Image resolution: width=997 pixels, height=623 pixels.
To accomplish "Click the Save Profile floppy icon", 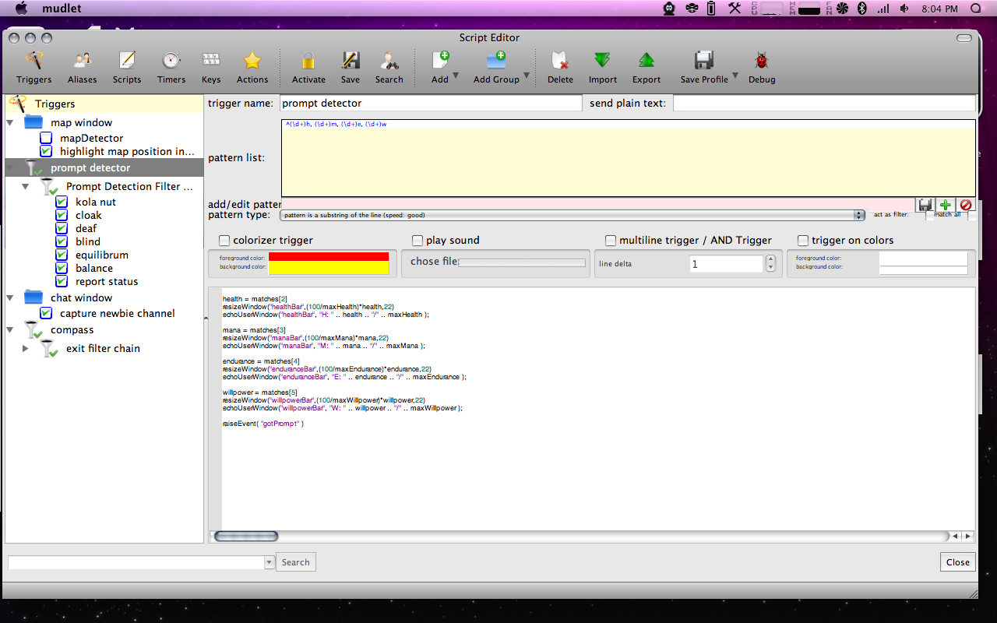I will point(704,61).
